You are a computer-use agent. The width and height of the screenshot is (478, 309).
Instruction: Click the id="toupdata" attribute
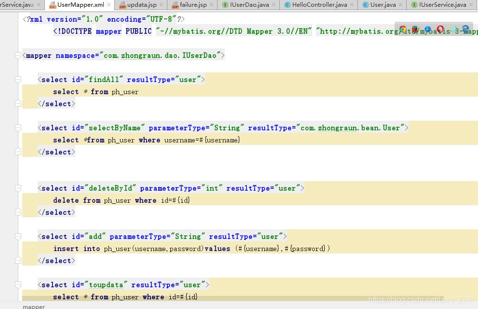[x=100, y=284]
